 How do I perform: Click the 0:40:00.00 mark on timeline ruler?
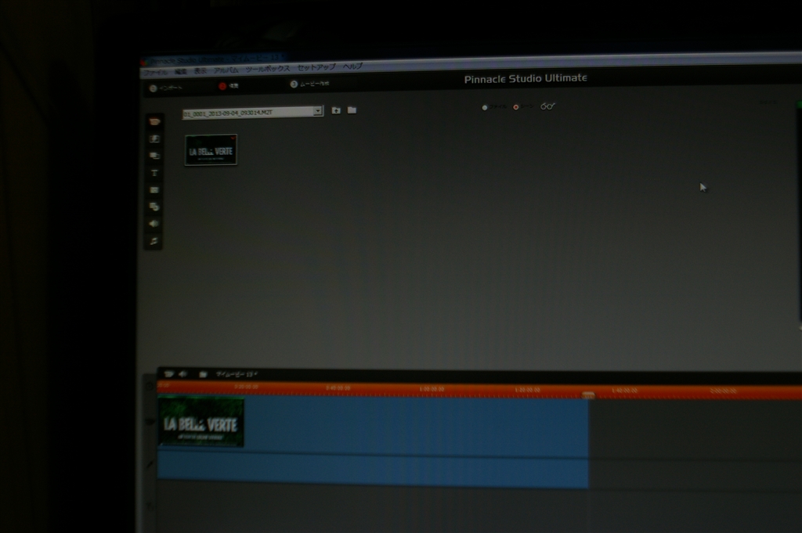[x=338, y=388]
